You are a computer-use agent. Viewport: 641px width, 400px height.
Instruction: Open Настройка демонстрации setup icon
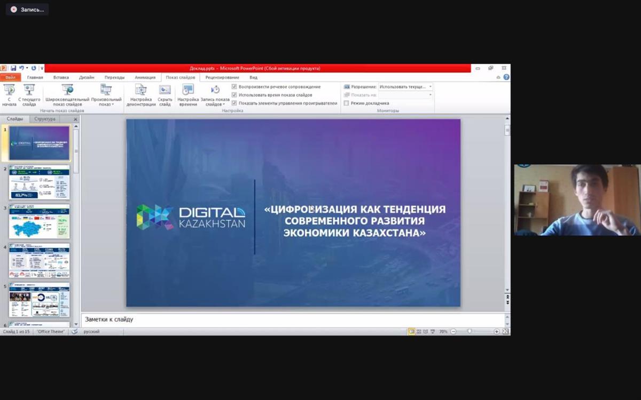[x=141, y=91]
